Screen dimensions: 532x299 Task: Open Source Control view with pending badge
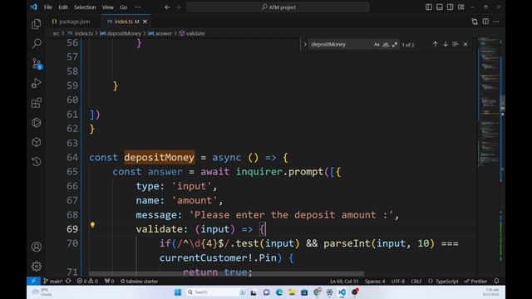coord(37,64)
